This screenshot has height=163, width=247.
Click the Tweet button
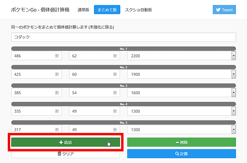[x=224, y=10]
